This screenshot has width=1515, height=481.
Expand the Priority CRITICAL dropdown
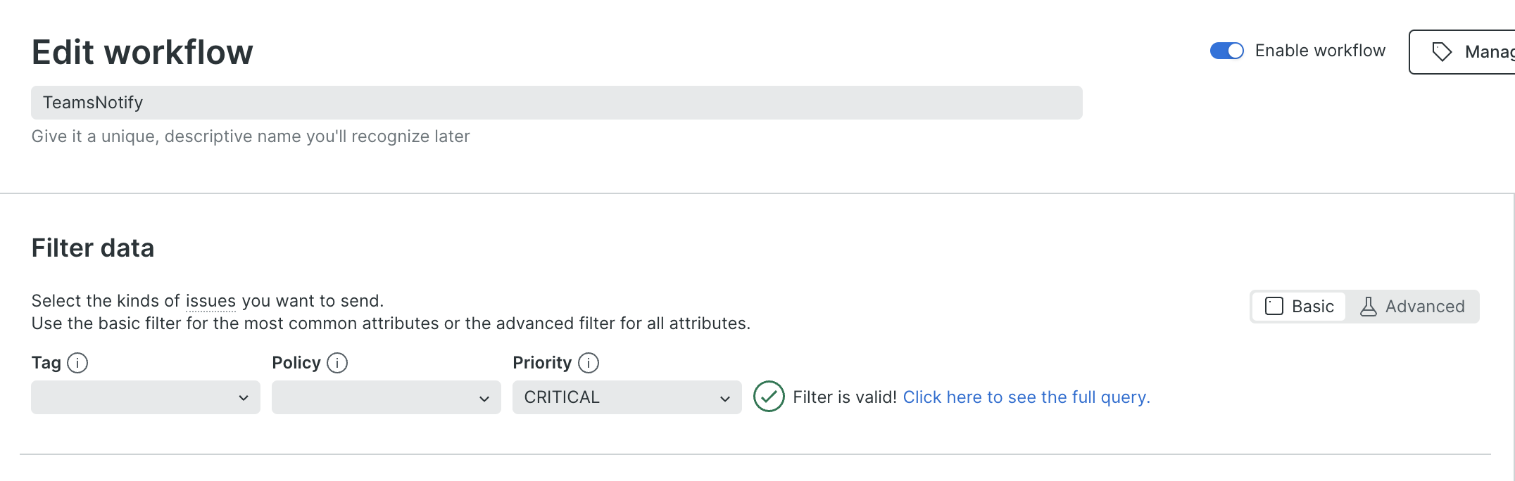tap(627, 397)
